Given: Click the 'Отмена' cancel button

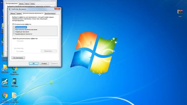Looking at the screenshot, I should click(44, 64).
